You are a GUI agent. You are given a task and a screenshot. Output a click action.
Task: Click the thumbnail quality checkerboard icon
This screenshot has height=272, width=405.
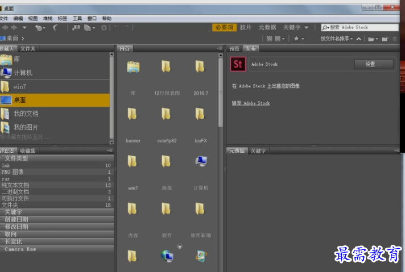[269, 39]
